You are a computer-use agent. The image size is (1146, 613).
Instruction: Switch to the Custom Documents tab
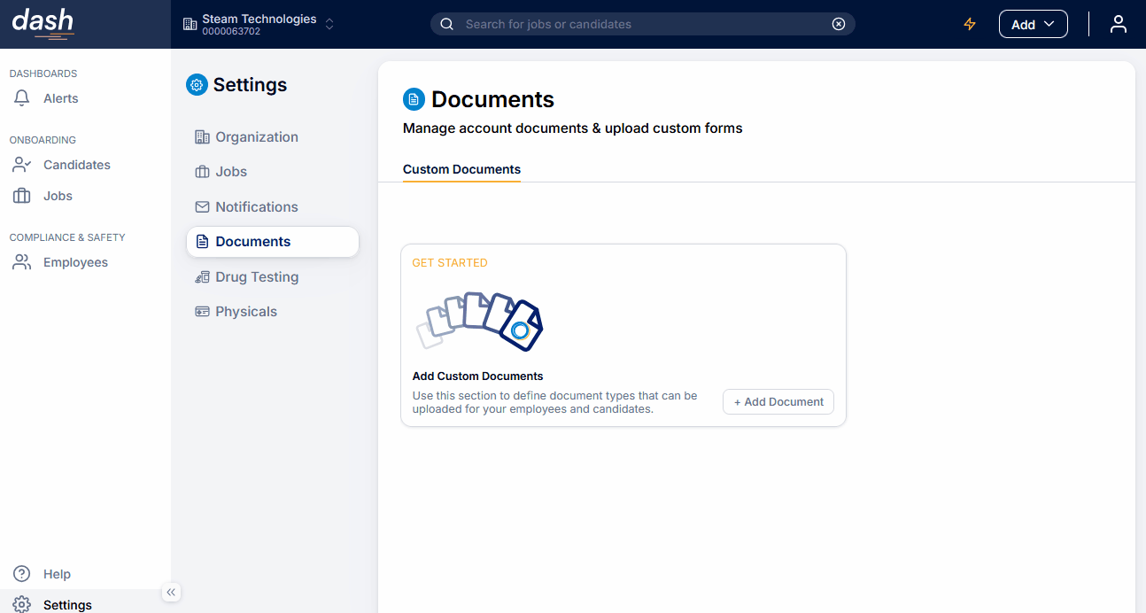(x=461, y=169)
